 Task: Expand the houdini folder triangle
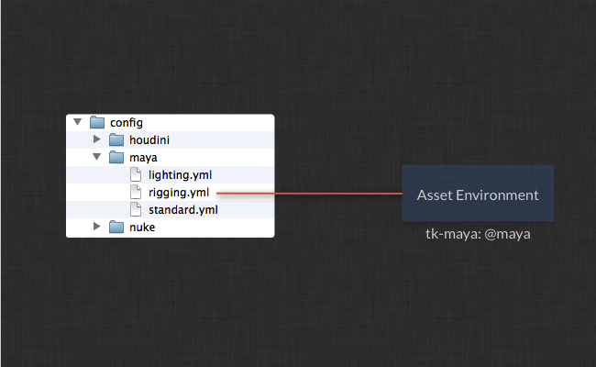click(x=97, y=139)
